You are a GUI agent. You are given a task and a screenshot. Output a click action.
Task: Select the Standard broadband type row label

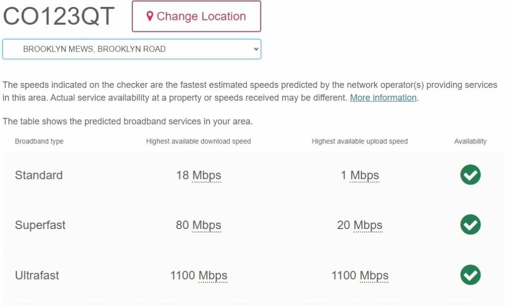point(39,175)
